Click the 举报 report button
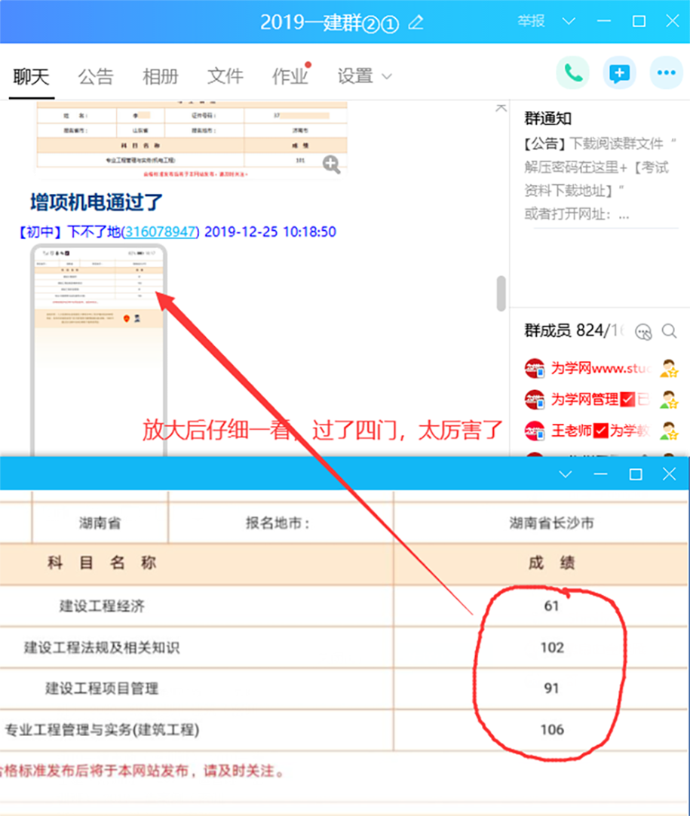Screen dimensions: 690x816 click(x=531, y=21)
